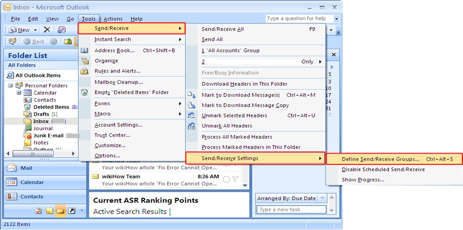Open the help question box dropdown arrow
Viewport: 463px width, 230px height.
pyautogui.click(x=337, y=19)
